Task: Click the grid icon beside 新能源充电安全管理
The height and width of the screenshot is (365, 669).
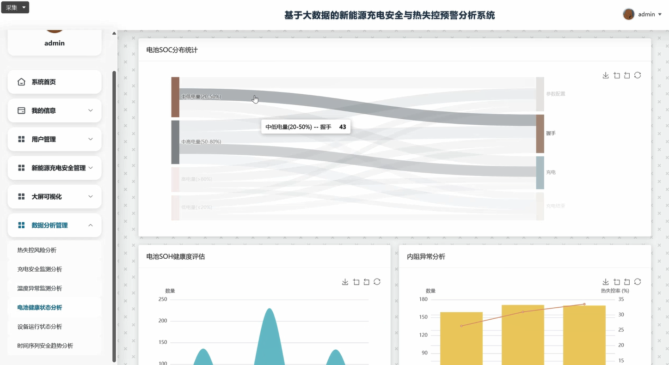Action: (21, 168)
